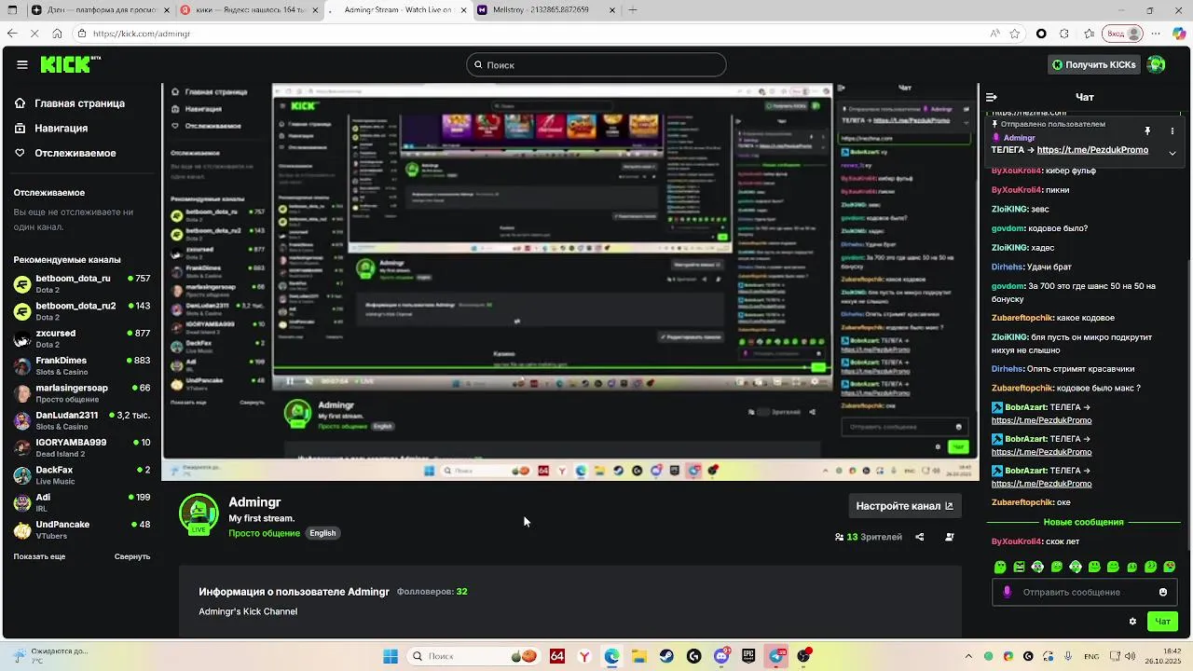Stop the page from loading
This screenshot has width=1193, height=671.
[34, 34]
